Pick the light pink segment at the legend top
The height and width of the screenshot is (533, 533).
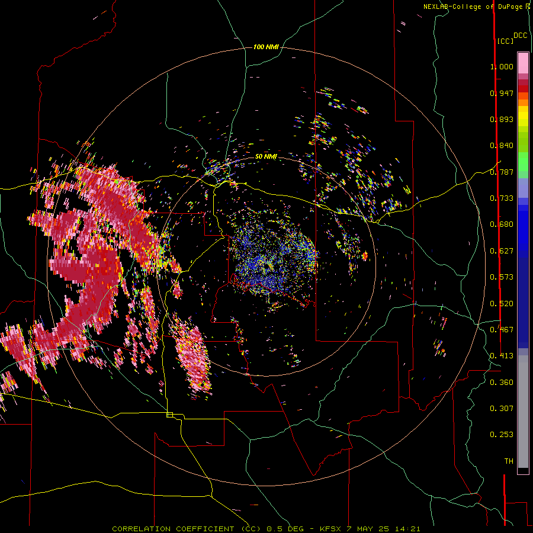pos(523,63)
